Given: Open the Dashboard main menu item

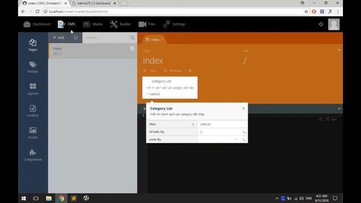Looking at the screenshot, I should click(37, 24).
